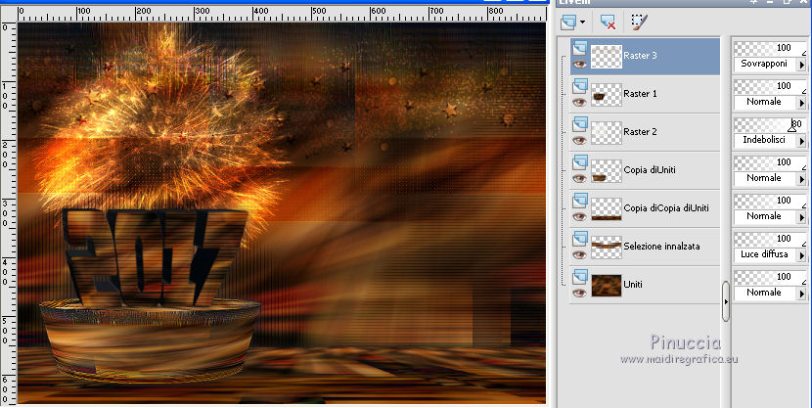This screenshot has height=408, width=812.
Task: Open blend mode arrow for Uniti layer
Action: point(801,294)
